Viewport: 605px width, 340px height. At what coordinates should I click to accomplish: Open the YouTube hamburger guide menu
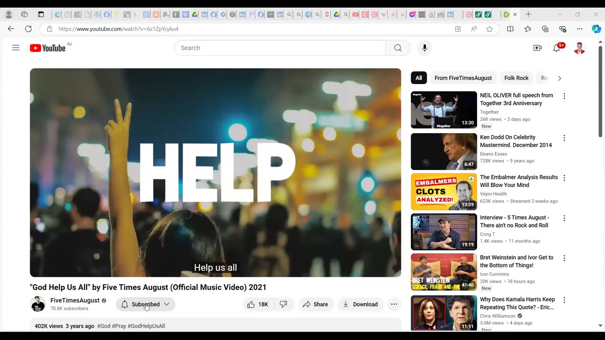click(16, 48)
